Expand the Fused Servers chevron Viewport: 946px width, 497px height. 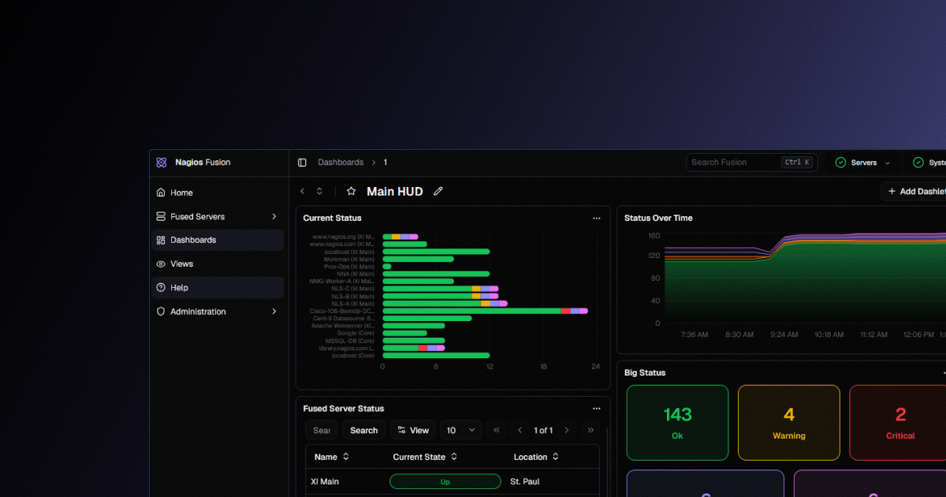pyautogui.click(x=274, y=216)
